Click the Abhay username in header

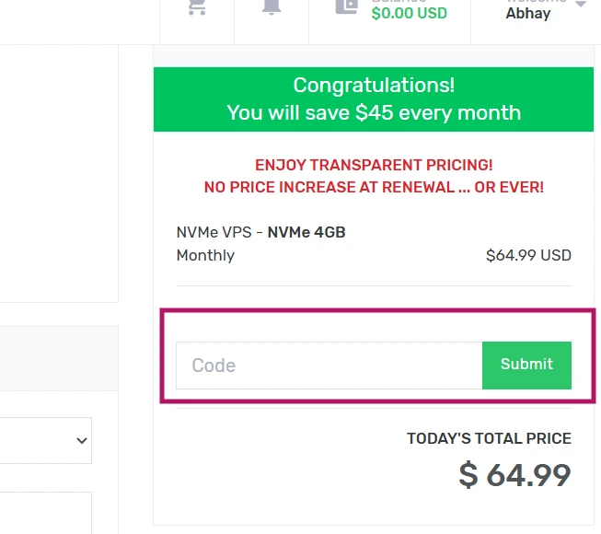click(528, 14)
